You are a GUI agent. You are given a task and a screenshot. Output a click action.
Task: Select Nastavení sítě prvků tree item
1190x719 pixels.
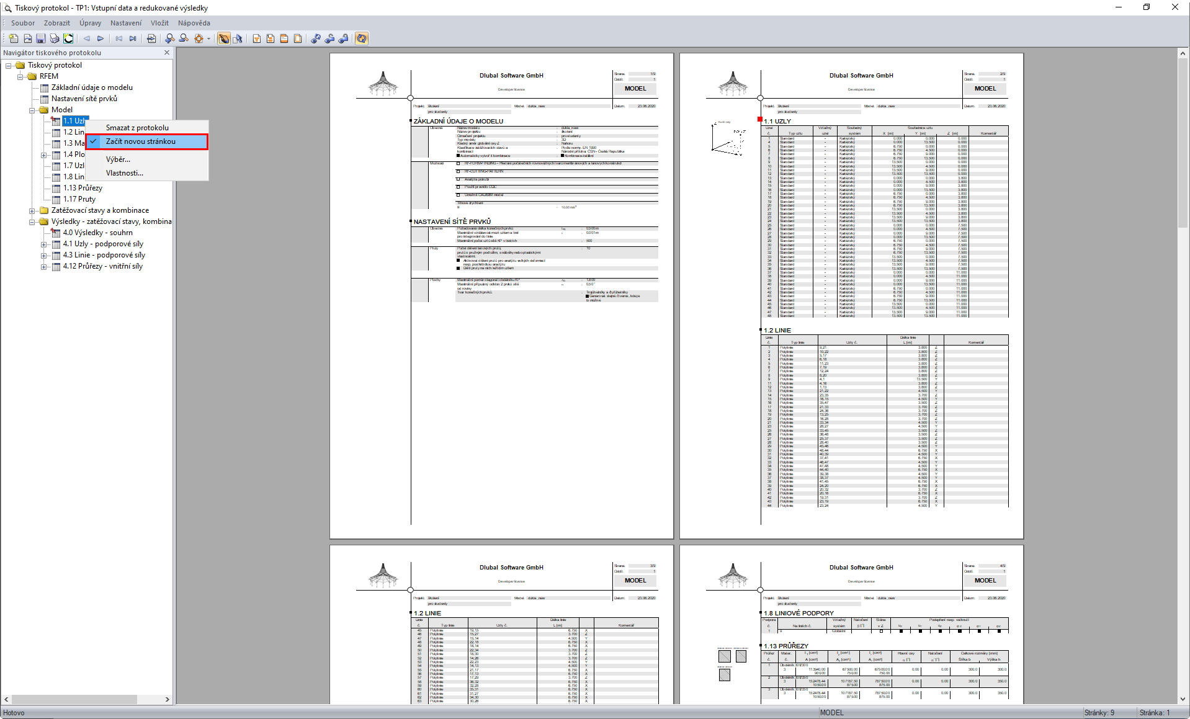pyautogui.click(x=84, y=99)
